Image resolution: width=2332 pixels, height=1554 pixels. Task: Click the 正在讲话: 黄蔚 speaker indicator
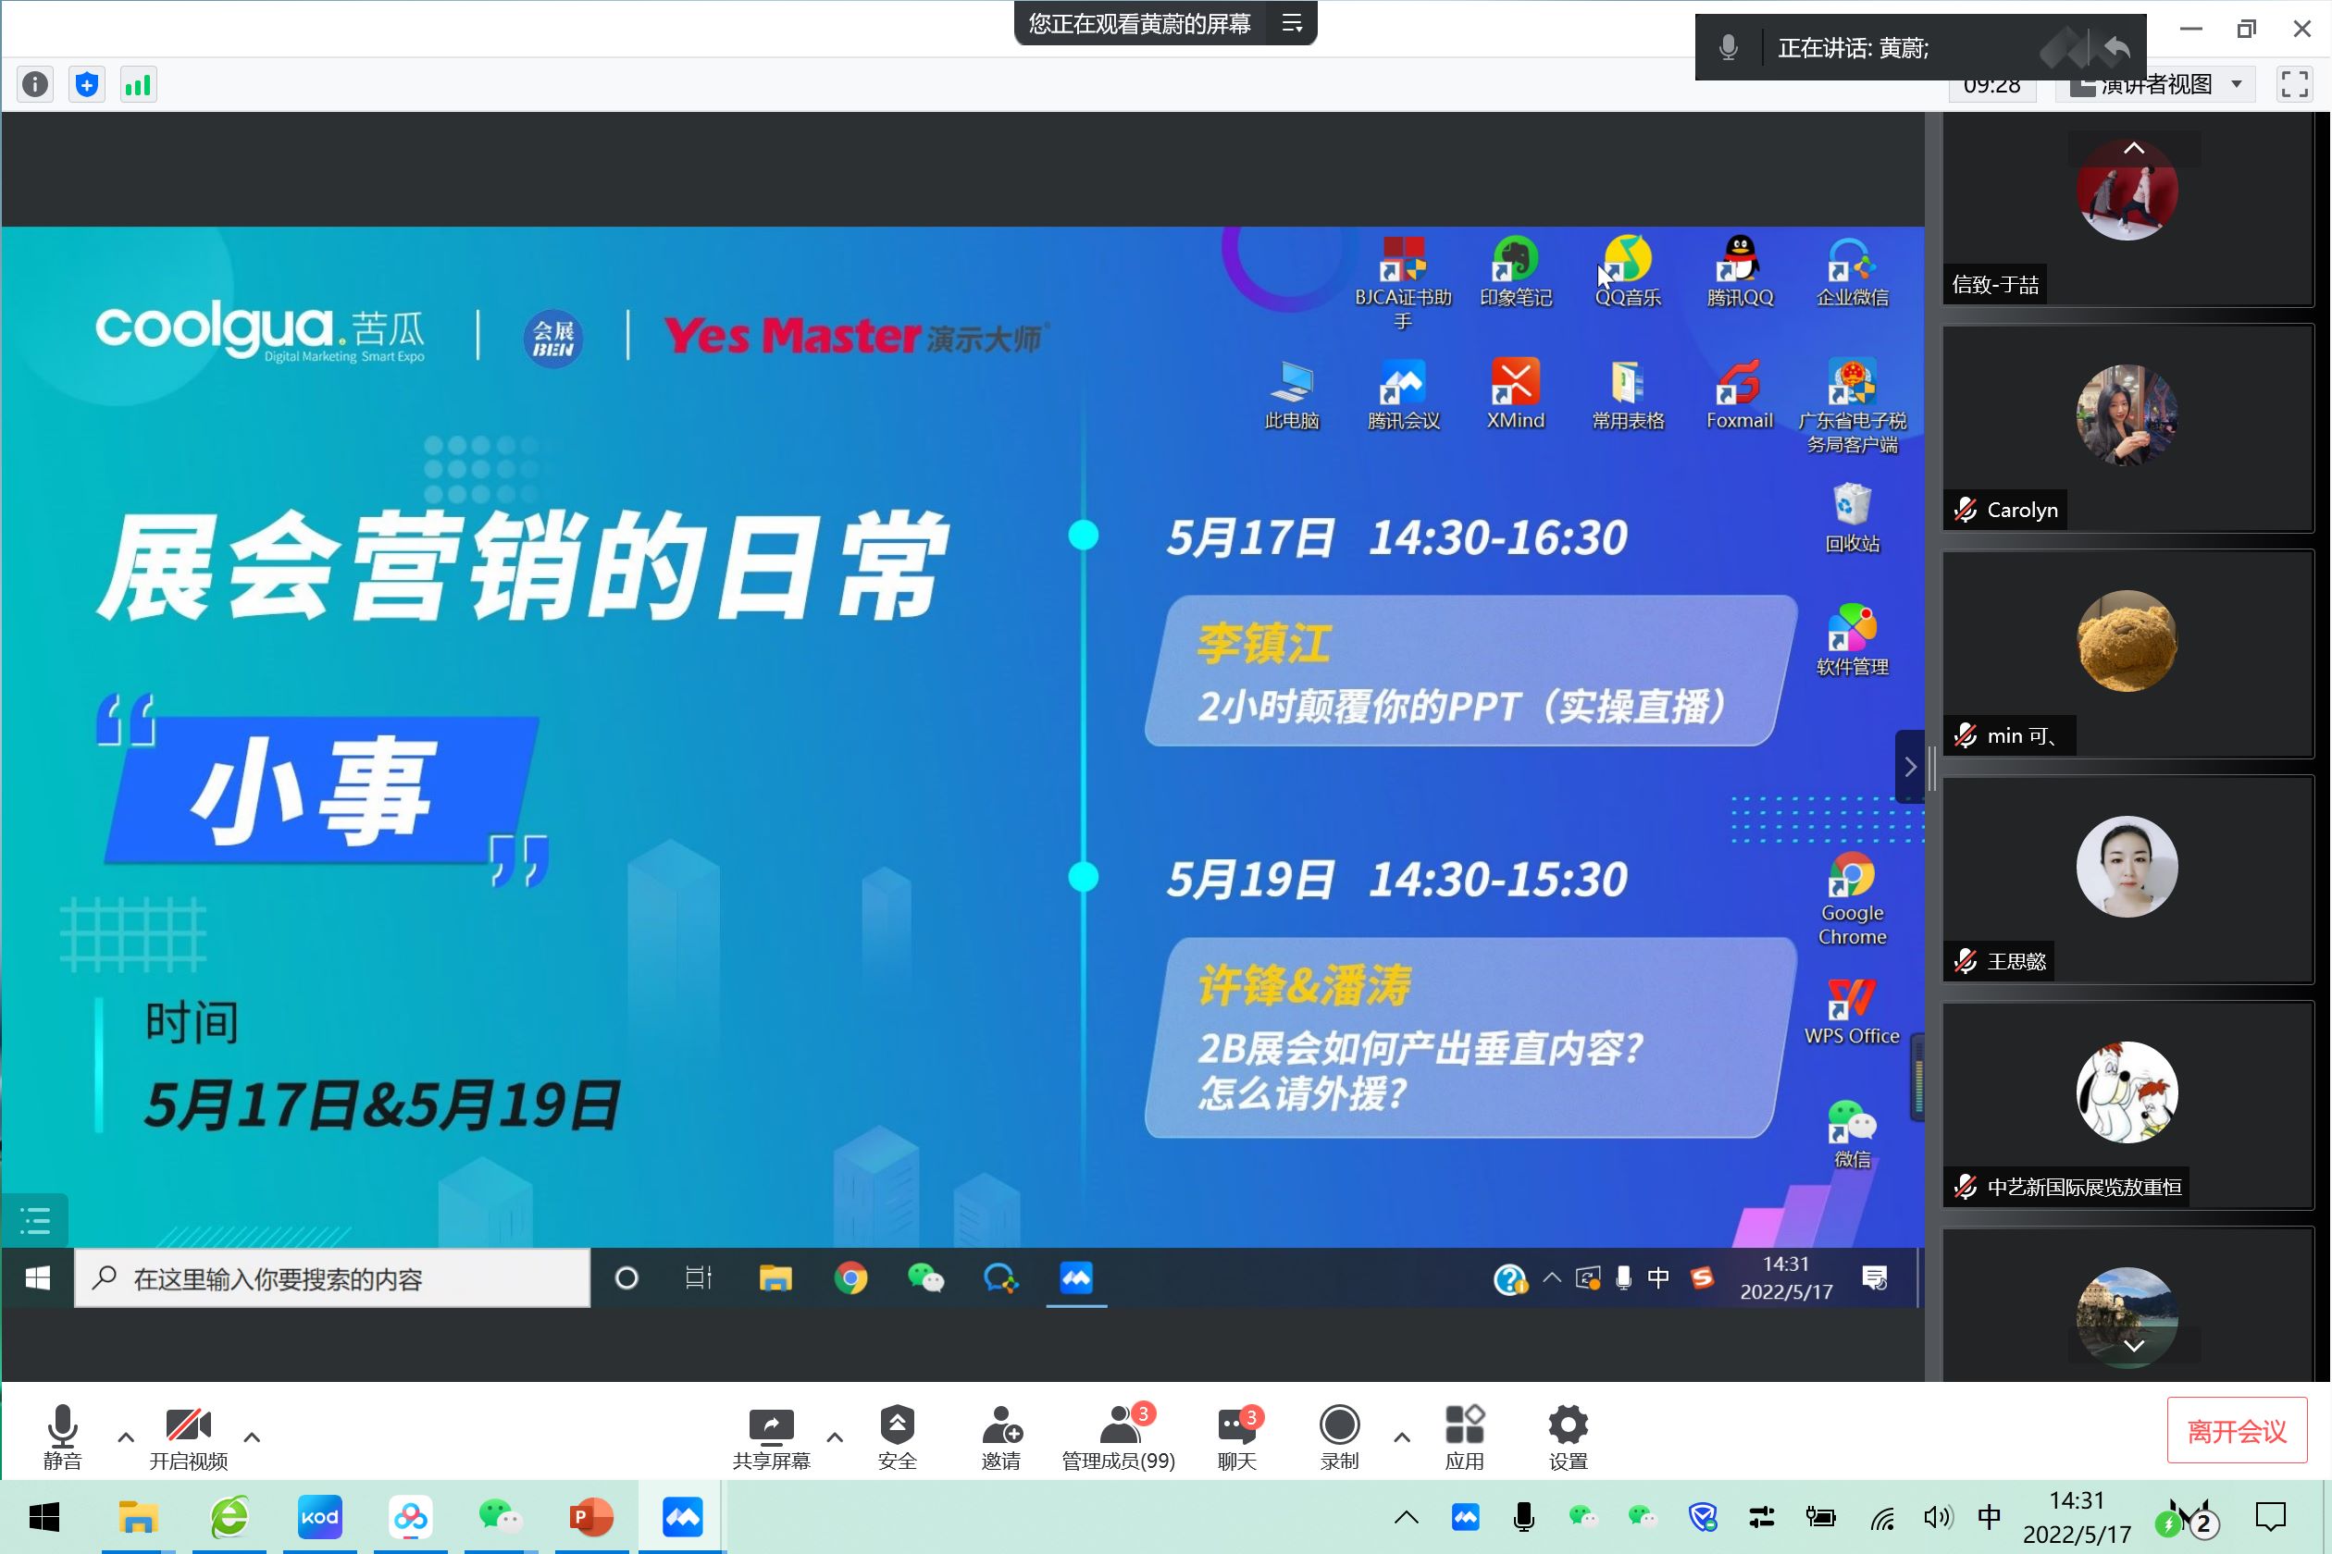[1852, 47]
